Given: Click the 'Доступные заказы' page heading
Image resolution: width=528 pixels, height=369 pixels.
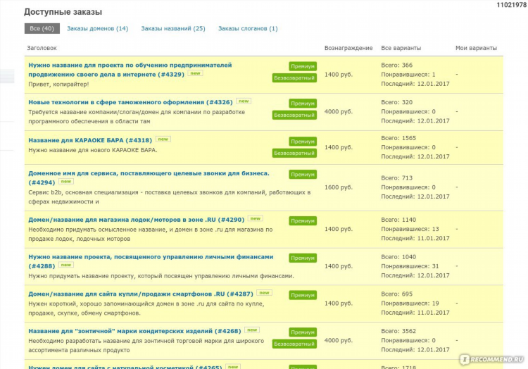Looking at the screenshot, I should pyautogui.click(x=63, y=12).
